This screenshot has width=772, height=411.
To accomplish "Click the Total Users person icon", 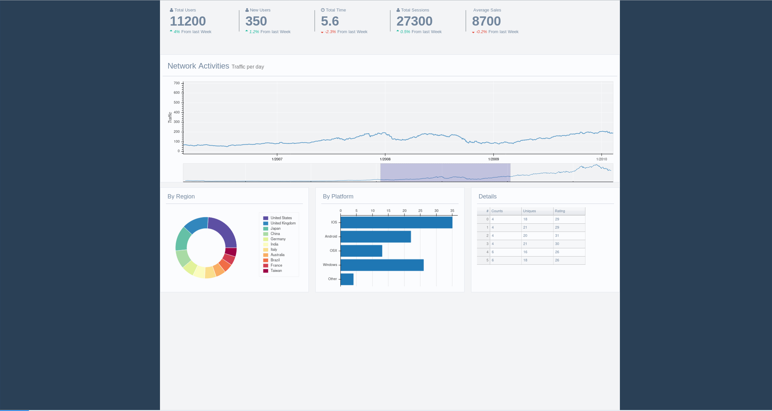I will 171,10.
